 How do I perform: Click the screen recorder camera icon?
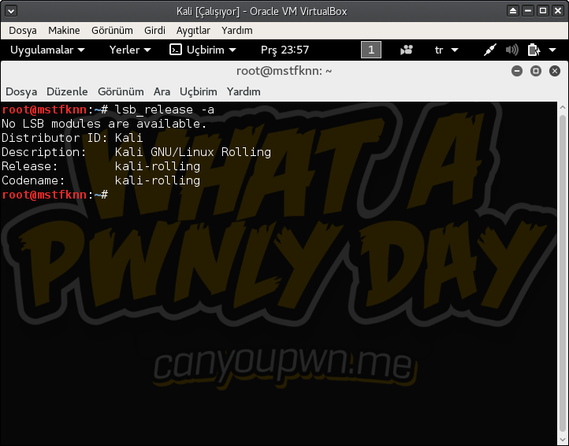[x=407, y=50]
